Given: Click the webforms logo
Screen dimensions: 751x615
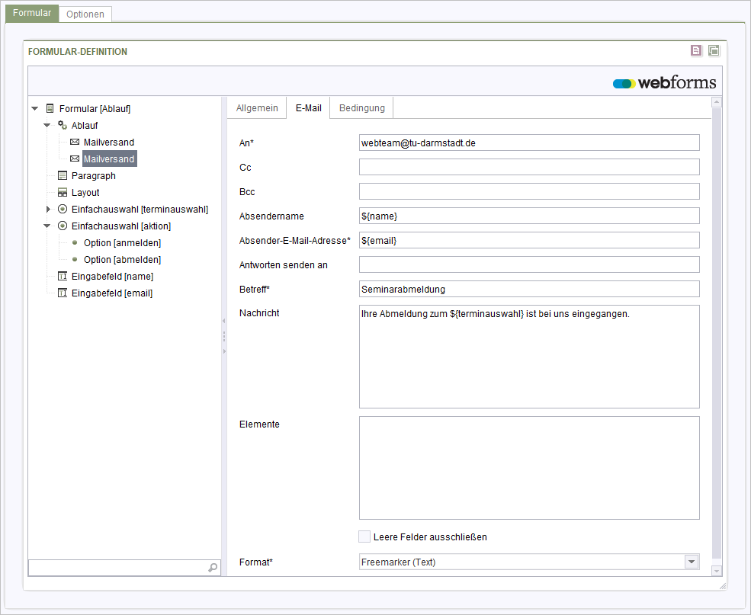Looking at the screenshot, I should coord(664,83).
